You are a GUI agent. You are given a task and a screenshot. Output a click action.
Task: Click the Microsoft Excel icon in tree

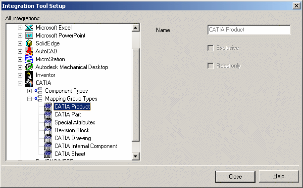coord(29,28)
